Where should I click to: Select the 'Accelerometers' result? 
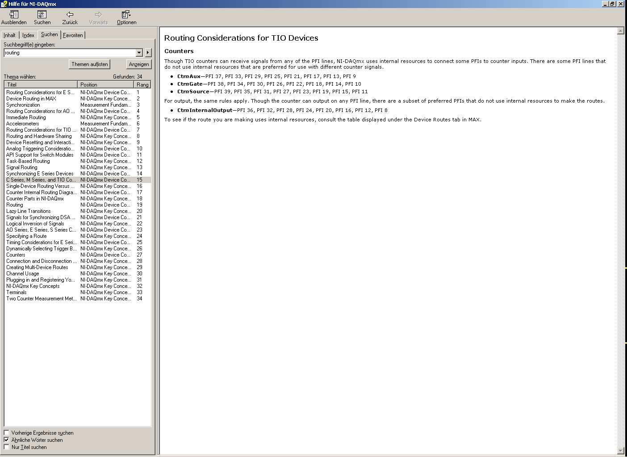coord(78,124)
